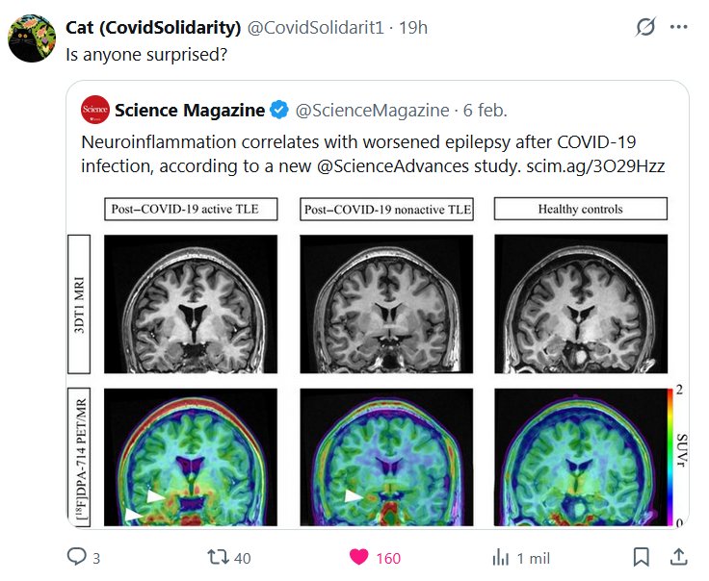
Task: Open the @ScienceAdvances mention
Action: (392, 166)
